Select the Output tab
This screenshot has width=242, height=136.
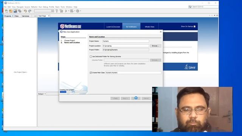coord(41,94)
